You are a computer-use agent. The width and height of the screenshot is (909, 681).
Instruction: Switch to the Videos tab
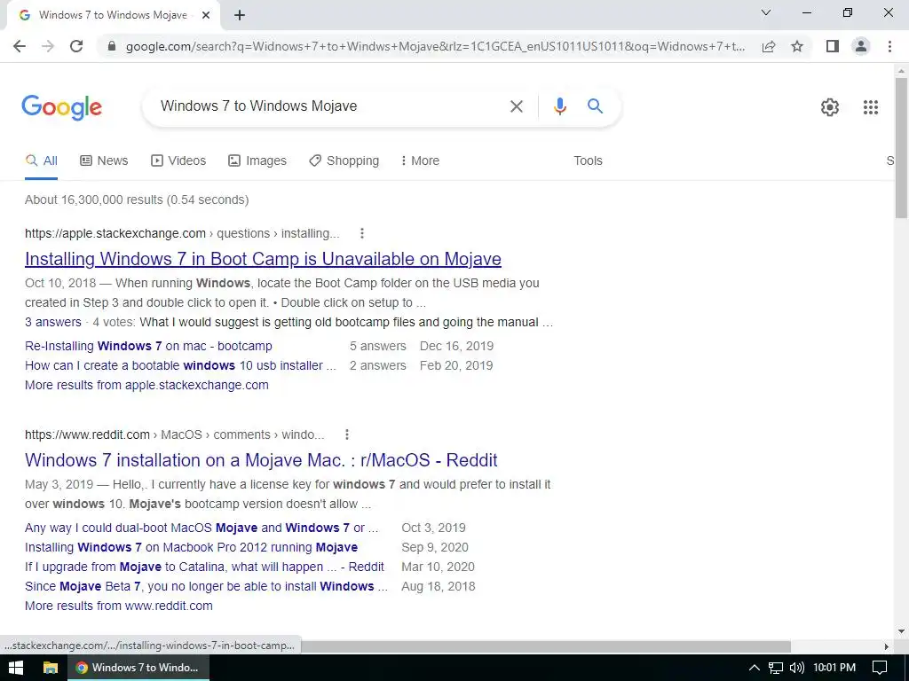pyautogui.click(x=178, y=161)
